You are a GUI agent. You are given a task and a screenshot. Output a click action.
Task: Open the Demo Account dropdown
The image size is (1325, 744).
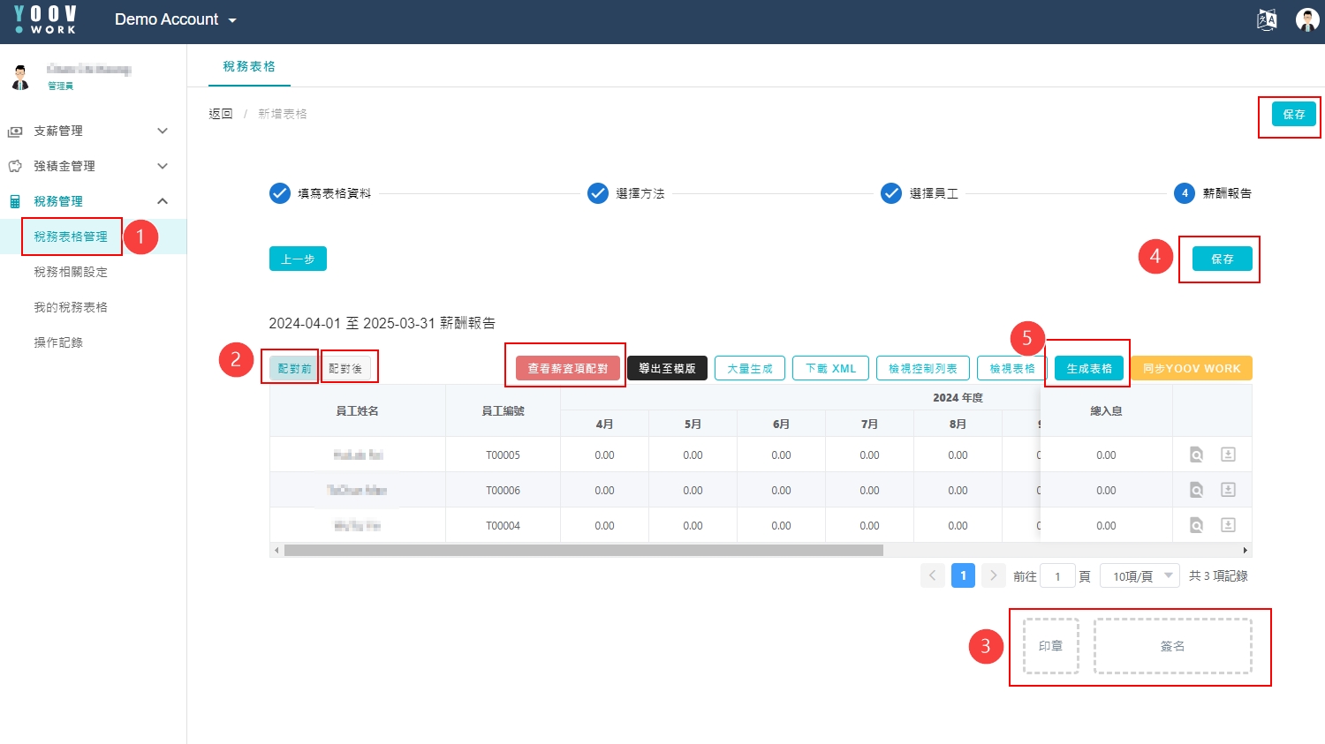175,19
